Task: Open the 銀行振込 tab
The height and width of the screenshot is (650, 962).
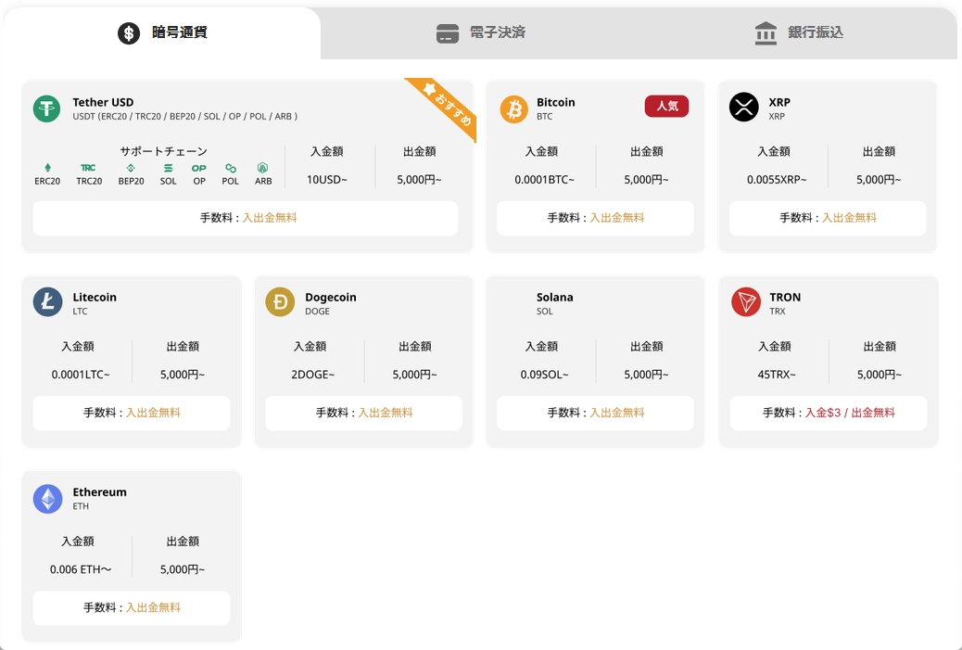Action: 798,33
